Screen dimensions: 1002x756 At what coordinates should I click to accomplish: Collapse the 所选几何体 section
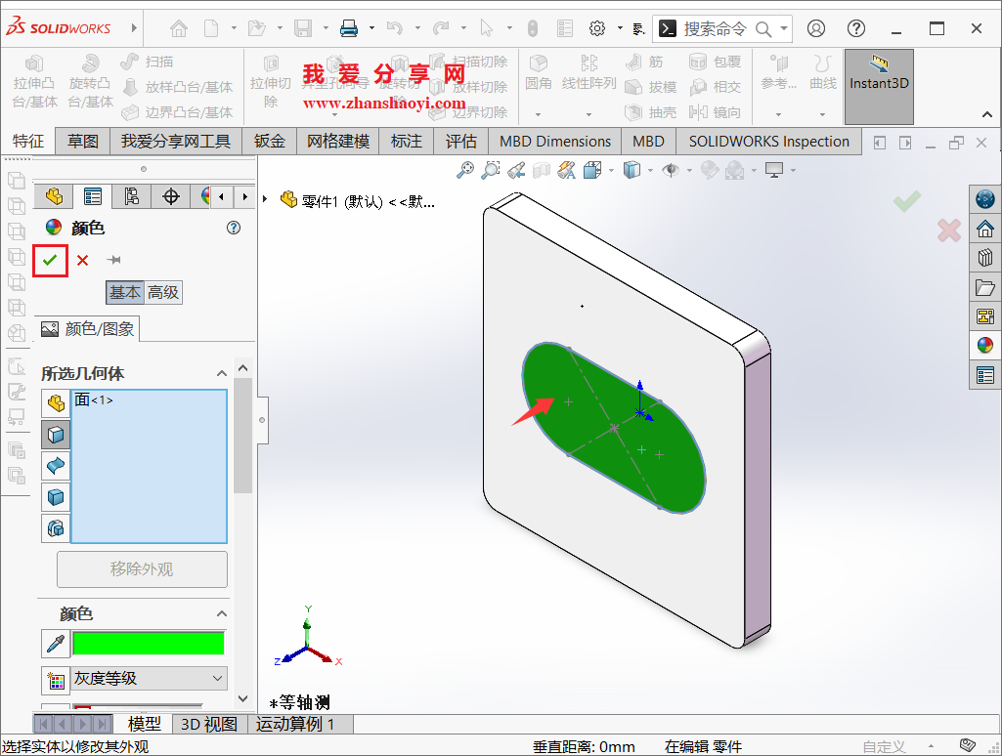point(222,373)
